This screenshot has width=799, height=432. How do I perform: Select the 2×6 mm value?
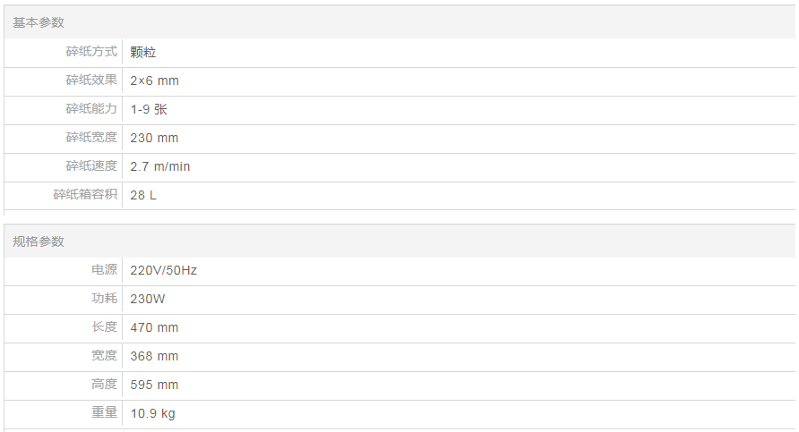click(154, 81)
